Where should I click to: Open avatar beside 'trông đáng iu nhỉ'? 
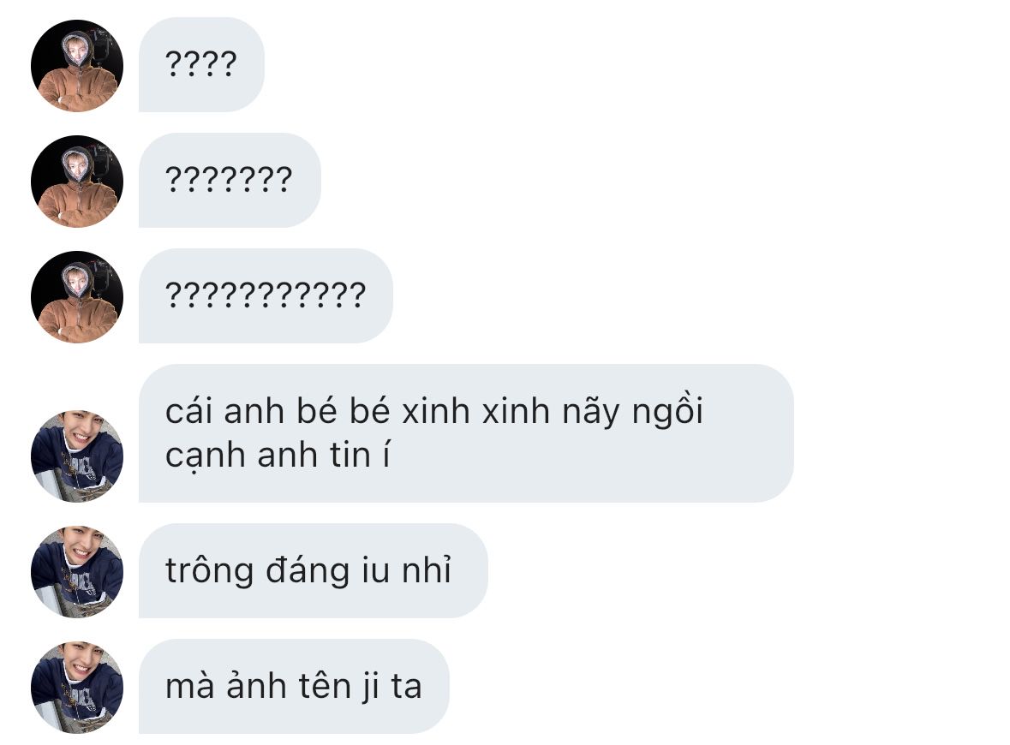(76, 572)
